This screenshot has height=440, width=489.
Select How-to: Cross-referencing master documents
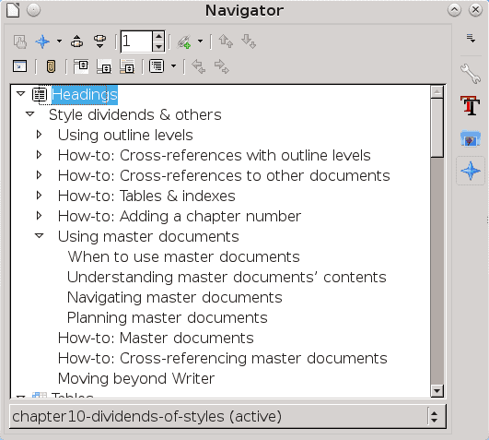pos(223,359)
